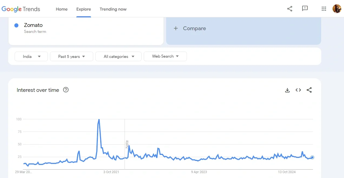
Task: Go to the Home tab
Action: pyautogui.click(x=62, y=9)
